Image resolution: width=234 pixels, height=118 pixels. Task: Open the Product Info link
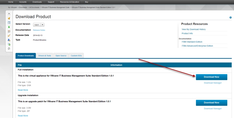(187, 33)
